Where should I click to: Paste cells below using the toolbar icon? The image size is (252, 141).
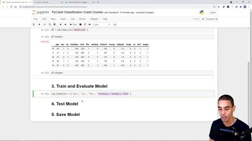(x=55, y=24)
